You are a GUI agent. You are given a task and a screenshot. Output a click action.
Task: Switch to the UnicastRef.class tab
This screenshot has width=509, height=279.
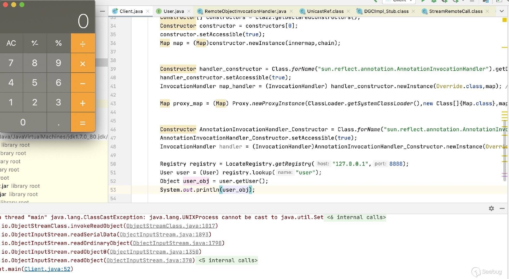(325, 11)
